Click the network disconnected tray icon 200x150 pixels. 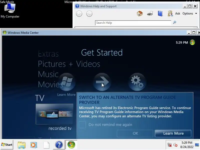click(169, 145)
